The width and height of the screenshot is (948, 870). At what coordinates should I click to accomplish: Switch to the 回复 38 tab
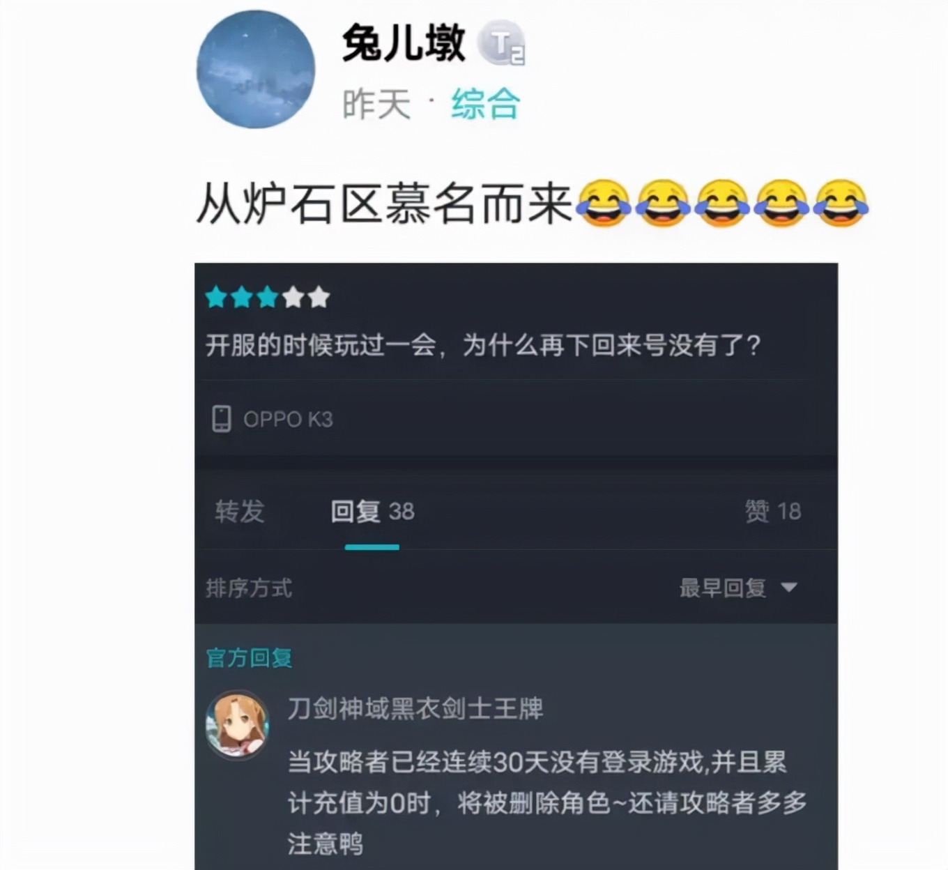click(372, 511)
